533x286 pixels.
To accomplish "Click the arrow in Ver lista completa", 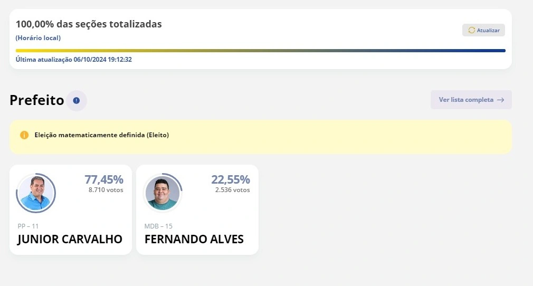I will coord(500,100).
